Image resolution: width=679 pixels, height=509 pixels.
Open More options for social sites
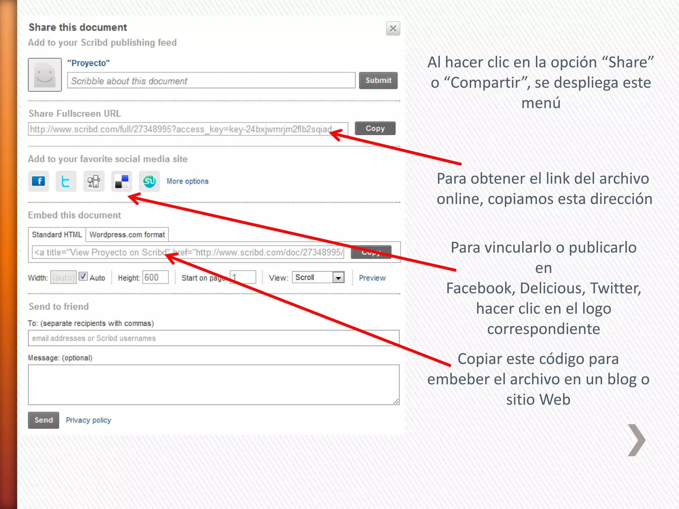tap(188, 181)
